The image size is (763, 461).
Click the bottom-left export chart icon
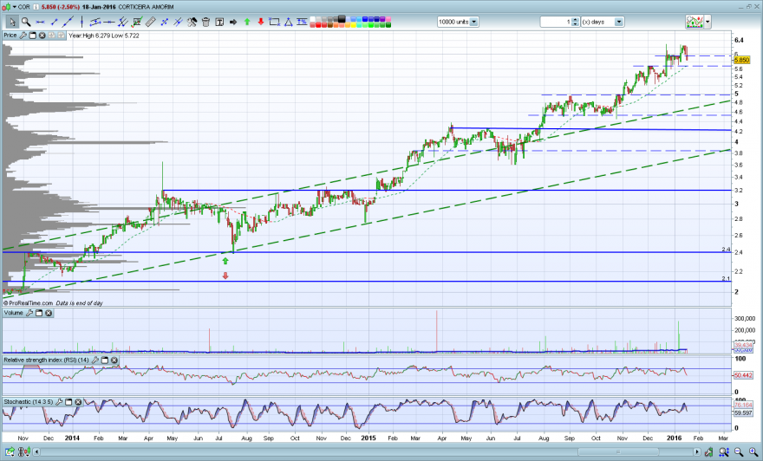(x=10, y=452)
